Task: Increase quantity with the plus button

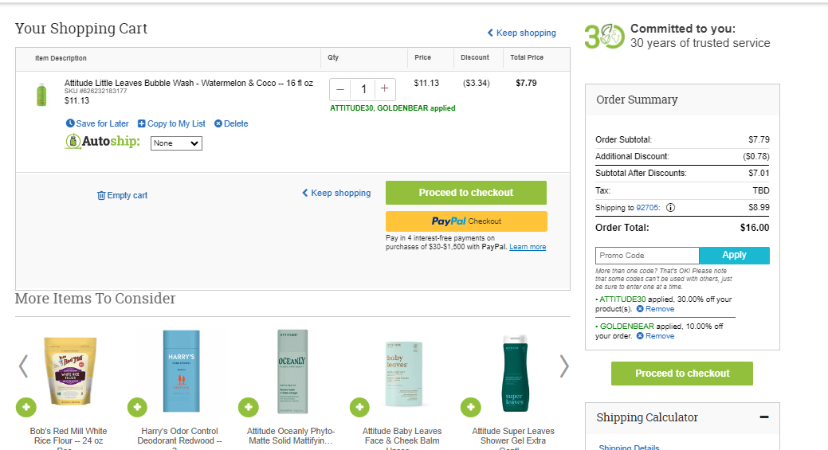Action: (x=385, y=88)
